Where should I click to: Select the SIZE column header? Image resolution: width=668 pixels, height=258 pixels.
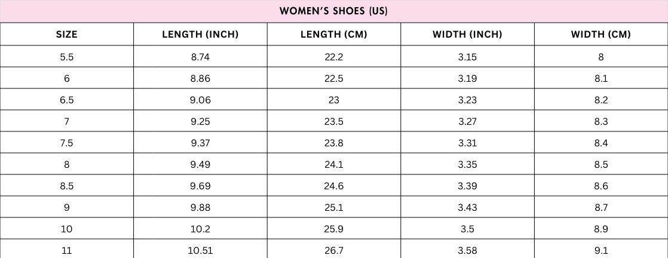pos(66,35)
